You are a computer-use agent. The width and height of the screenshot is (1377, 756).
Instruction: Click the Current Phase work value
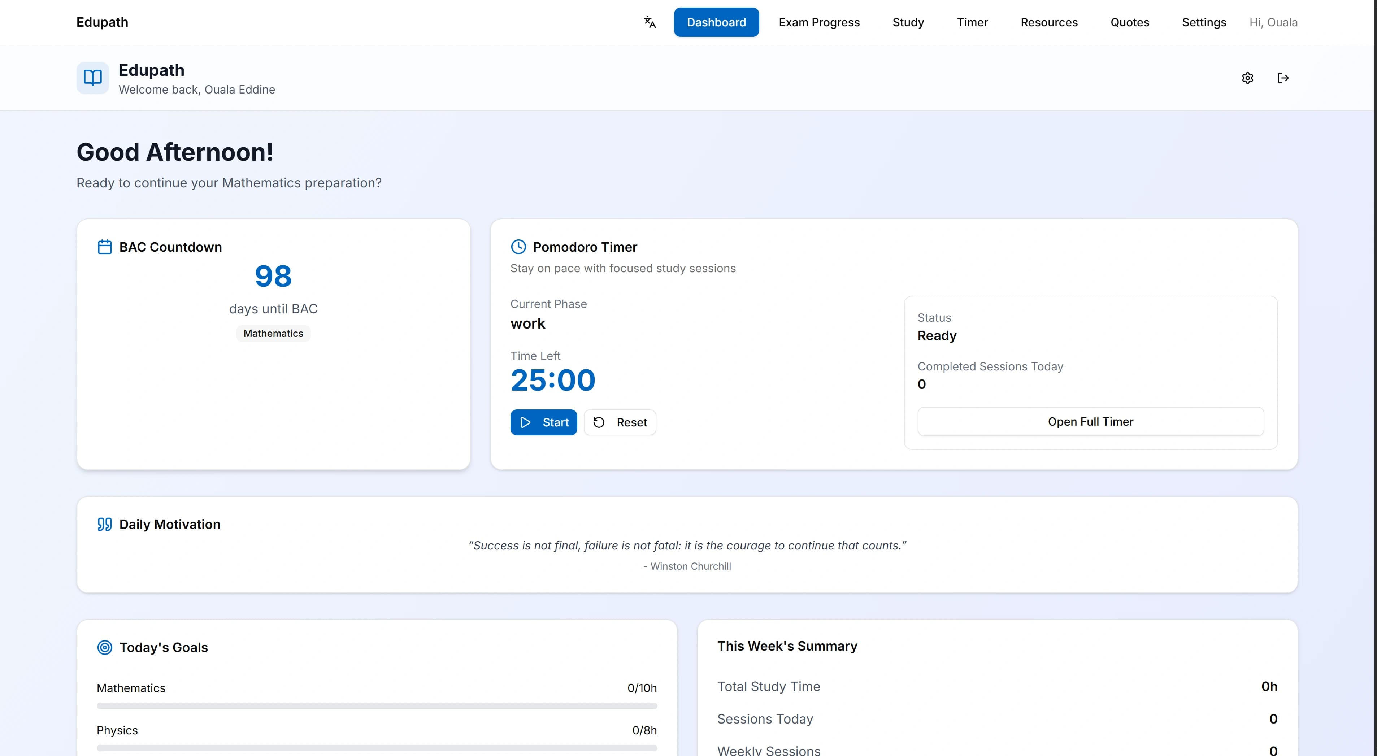(x=527, y=324)
